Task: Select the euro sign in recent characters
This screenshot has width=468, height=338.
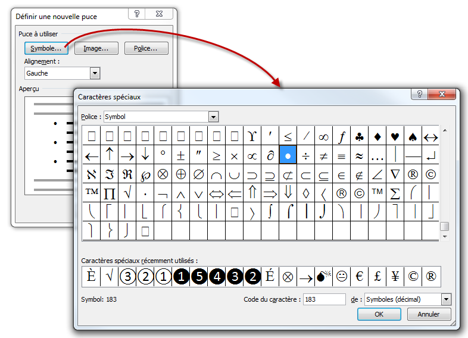Action: click(x=360, y=276)
